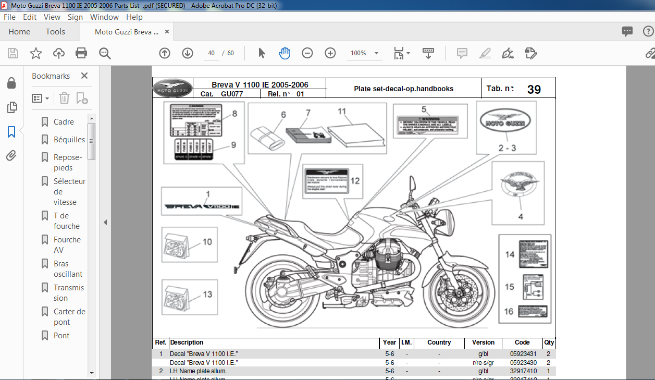
Task: Add new bookmark icon
Action: pos(82,98)
